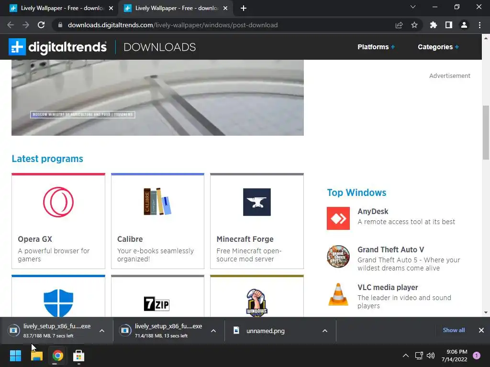Expand options for second lively_setup download
This screenshot has width=490, height=367.
tap(213, 331)
